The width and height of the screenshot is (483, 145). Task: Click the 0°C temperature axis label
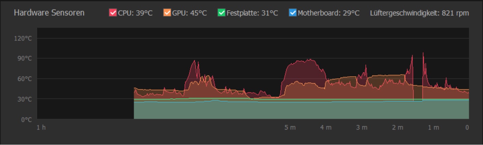[26, 120]
